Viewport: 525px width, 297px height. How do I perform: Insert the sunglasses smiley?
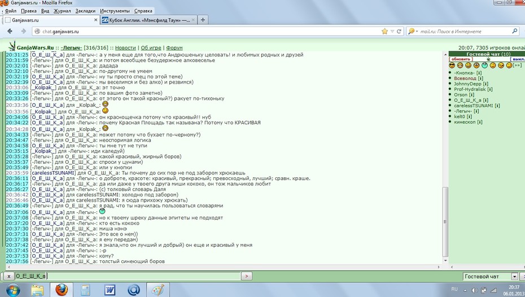452,65
